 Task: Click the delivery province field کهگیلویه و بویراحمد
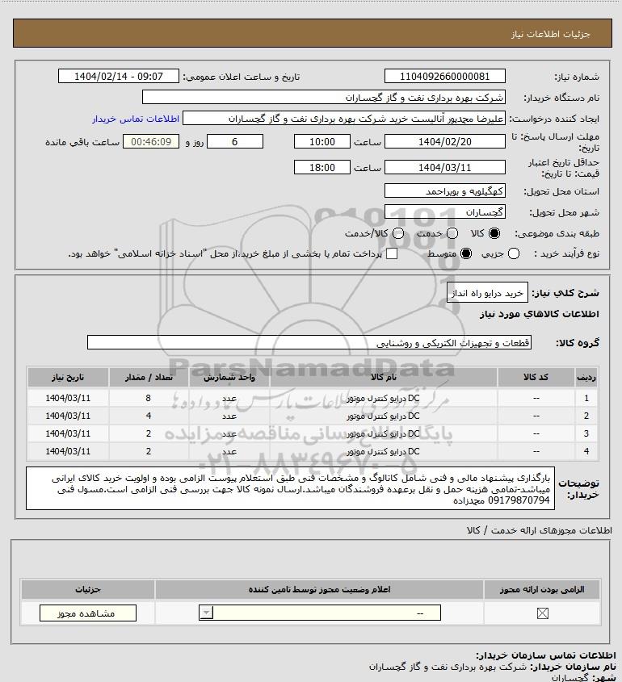(445, 191)
